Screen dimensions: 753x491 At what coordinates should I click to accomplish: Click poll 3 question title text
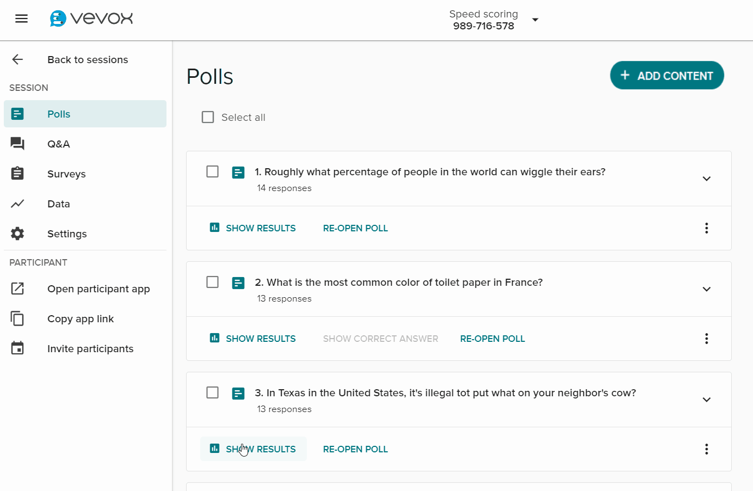coord(445,393)
